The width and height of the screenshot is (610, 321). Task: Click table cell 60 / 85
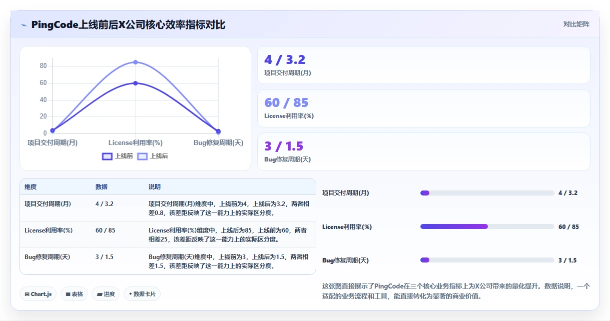(106, 230)
